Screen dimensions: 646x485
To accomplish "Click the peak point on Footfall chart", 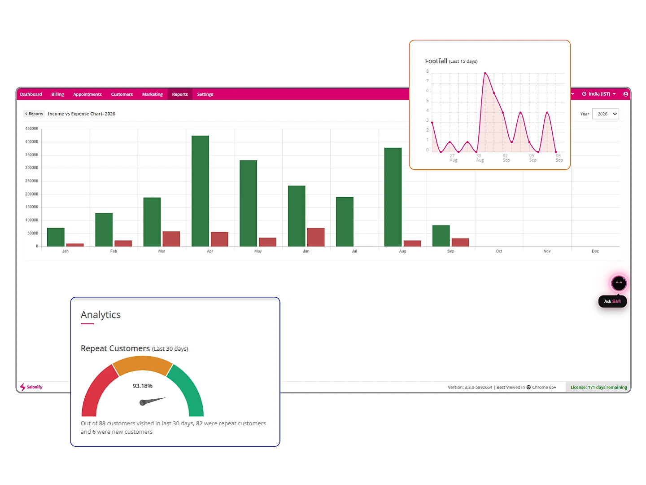I will (x=485, y=73).
